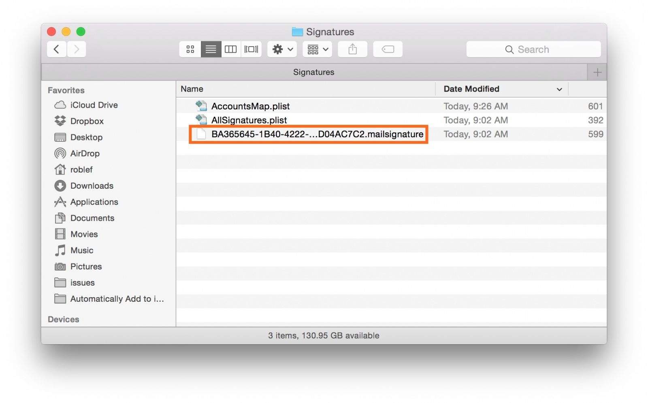Sort by Date Modified column header
Screen dimensions: 648x403
click(x=471, y=89)
